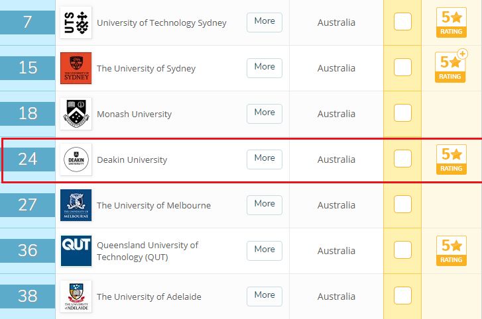482x319 pixels.
Task: Click the Deakin University circular logo
Action: [x=76, y=159]
